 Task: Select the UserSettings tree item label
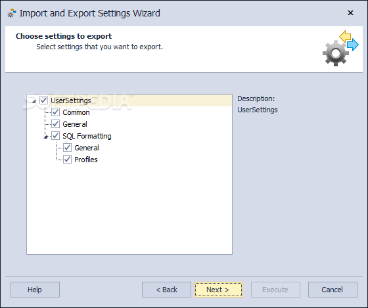pyautogui.click(x=71, y=100)
